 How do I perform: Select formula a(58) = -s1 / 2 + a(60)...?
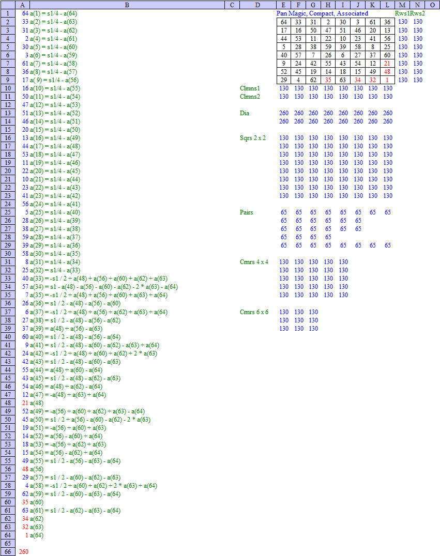coord(94,486)
